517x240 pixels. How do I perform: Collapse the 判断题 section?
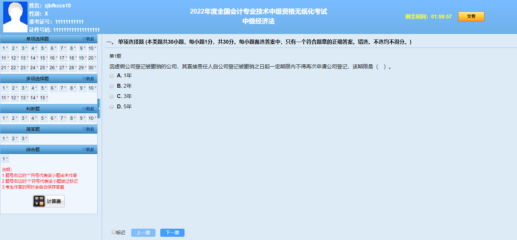(88, 109)
